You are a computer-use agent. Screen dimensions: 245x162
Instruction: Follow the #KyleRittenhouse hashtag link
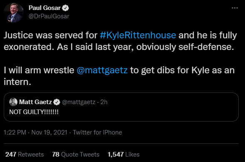pos(138,35)
